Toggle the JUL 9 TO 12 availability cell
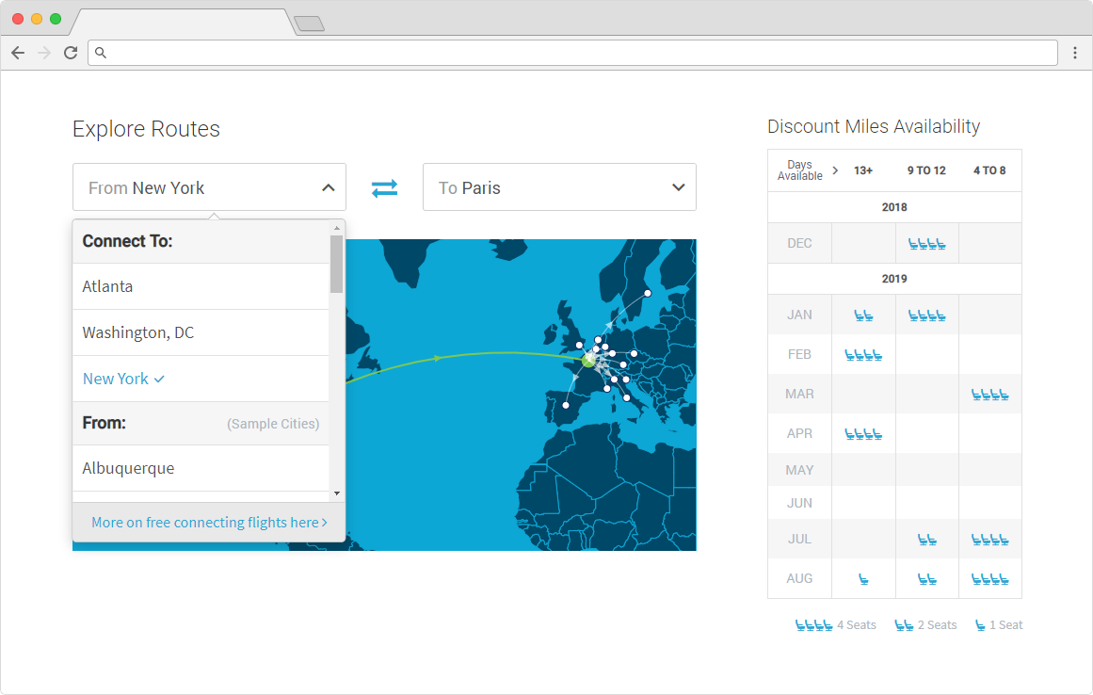The image size is (1093, 695). [926, 539]
